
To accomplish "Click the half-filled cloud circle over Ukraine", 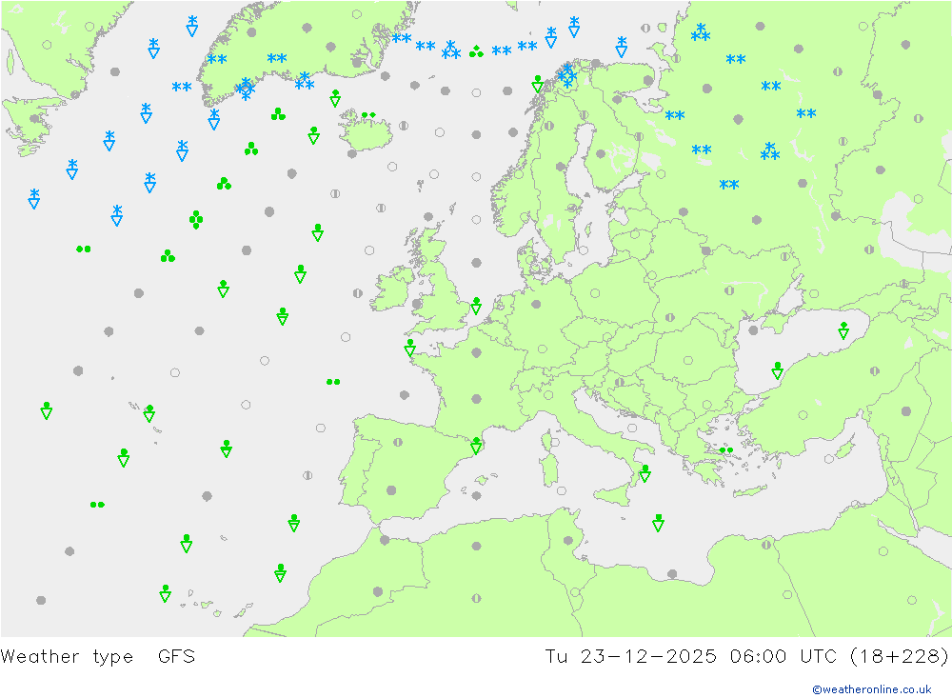I will tap(729, 290).
